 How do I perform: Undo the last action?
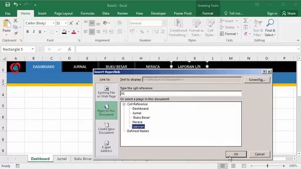click(16, 4)
